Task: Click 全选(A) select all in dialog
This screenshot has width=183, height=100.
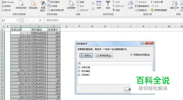Action: (x=86, y=56)
